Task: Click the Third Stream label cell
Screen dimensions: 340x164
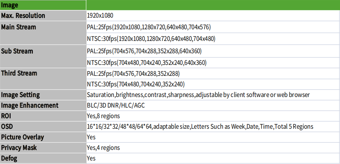Action: coord(43,78)
